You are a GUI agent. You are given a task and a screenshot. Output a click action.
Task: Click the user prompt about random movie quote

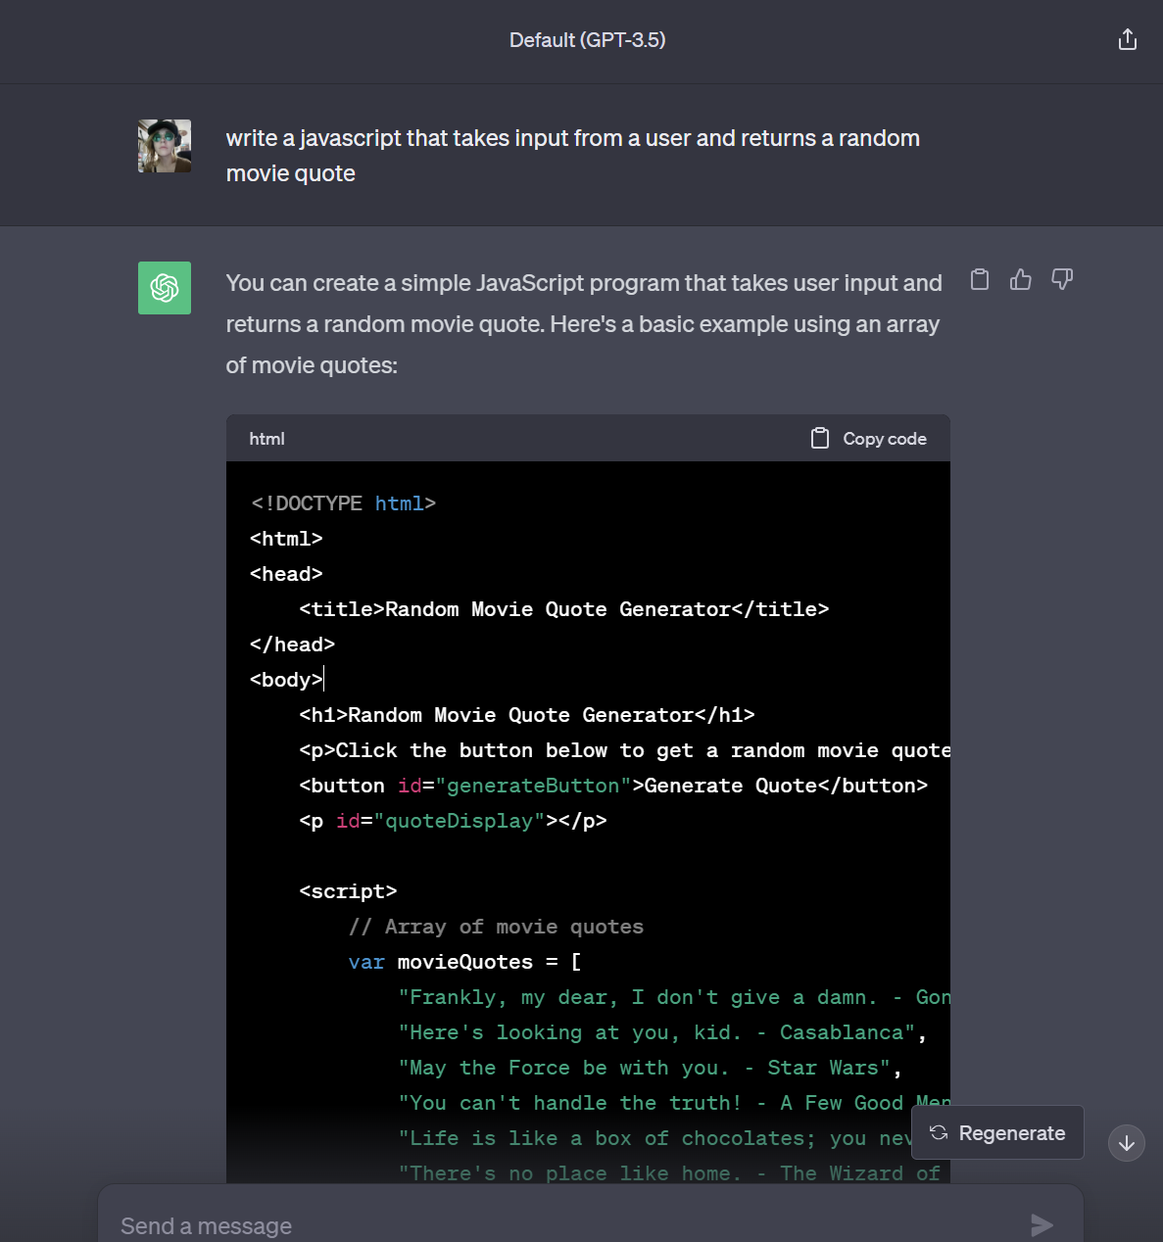(572, 156)
